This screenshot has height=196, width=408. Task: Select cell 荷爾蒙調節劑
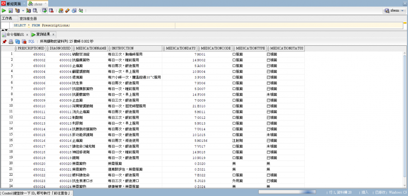point(90,106)
